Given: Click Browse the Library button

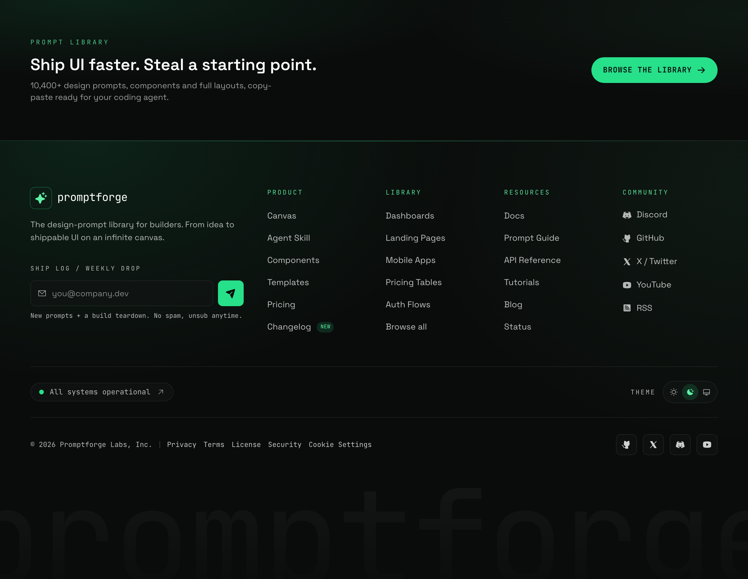Looking at the screenshot, I should click(x=654, y=70).
